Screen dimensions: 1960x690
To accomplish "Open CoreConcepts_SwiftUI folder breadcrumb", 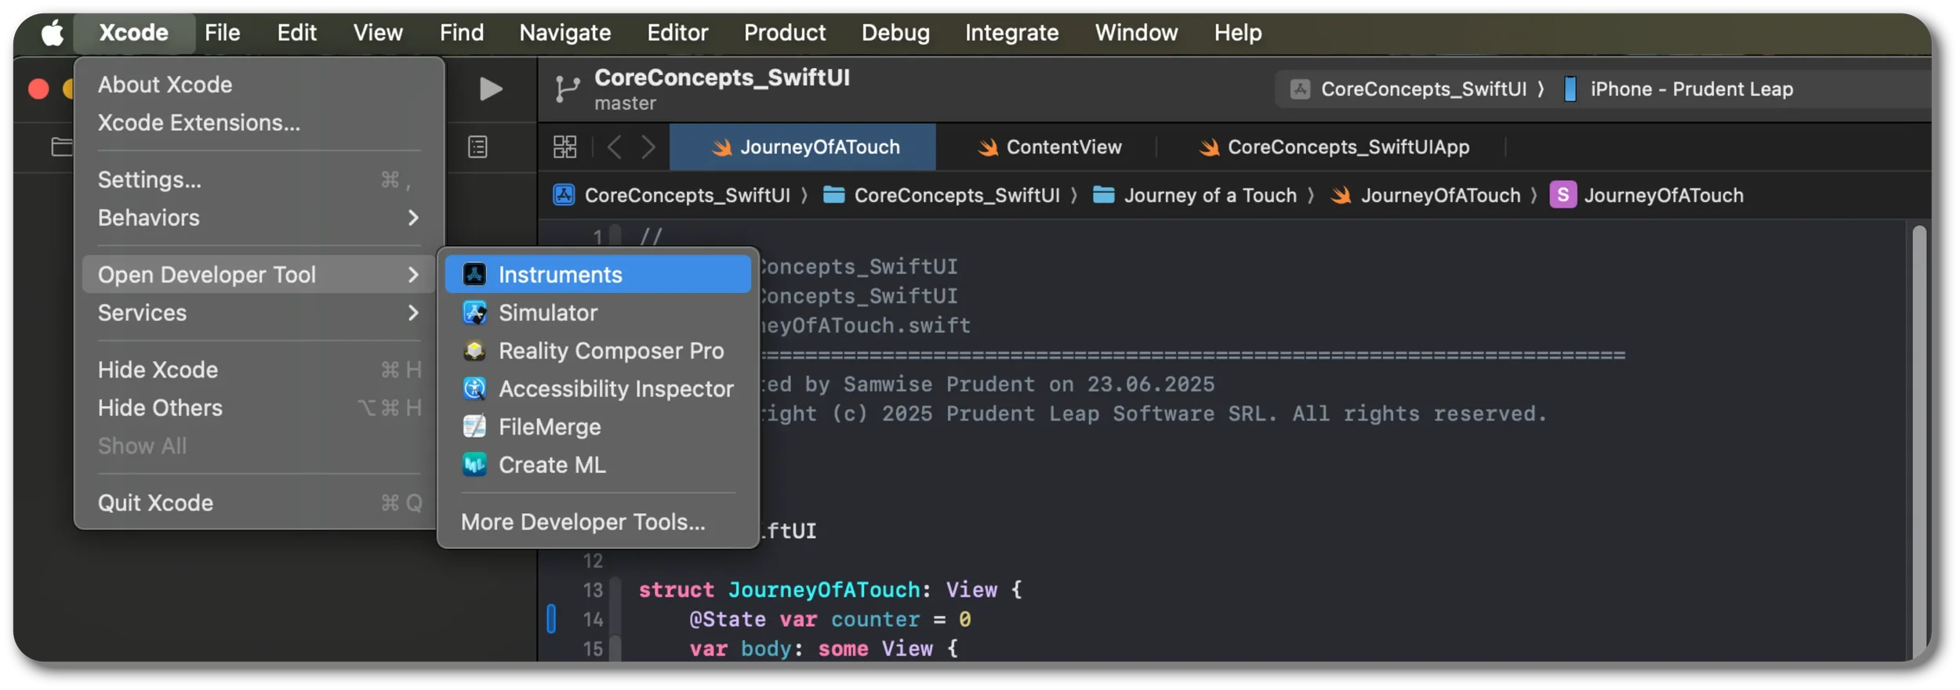I will (956, 195).
